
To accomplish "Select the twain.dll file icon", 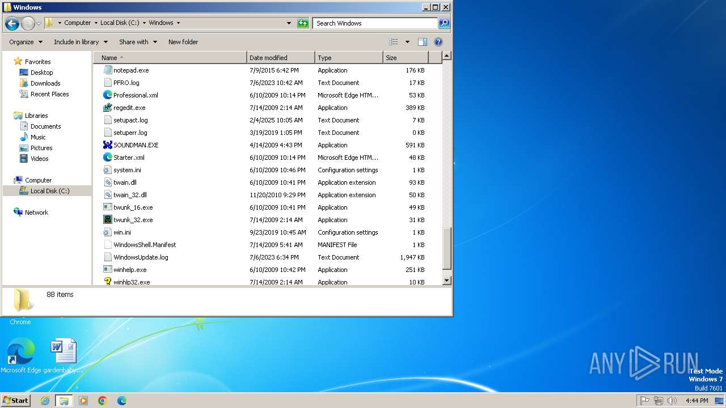I will [108, 182].
